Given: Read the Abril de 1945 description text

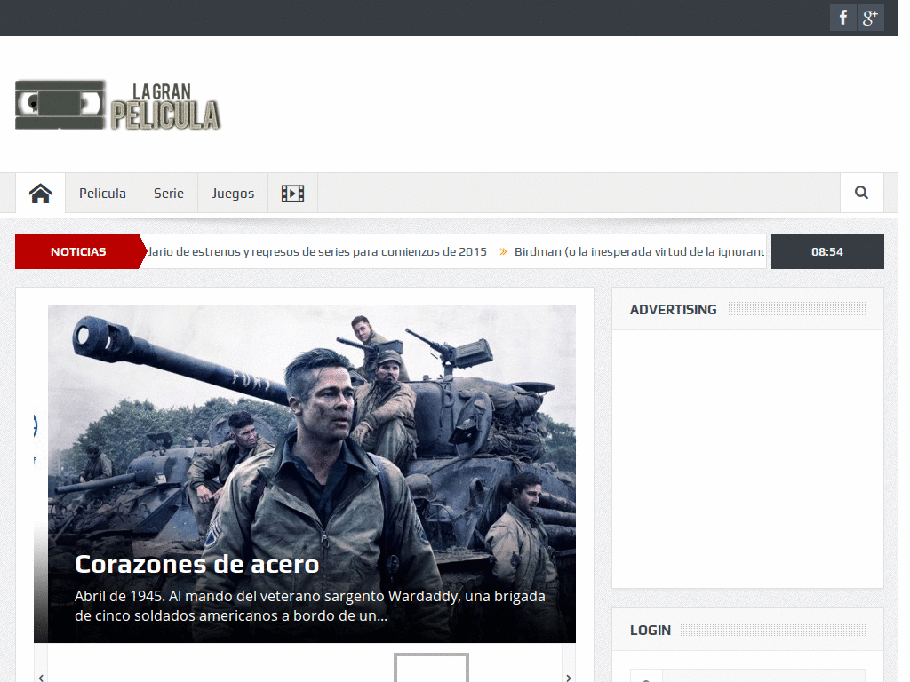Looking at the screenshot, I should click(x=310, y=606).
